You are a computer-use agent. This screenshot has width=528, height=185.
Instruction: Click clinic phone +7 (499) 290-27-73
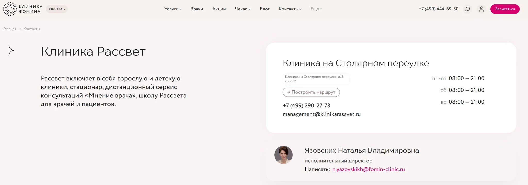point(306,106)
